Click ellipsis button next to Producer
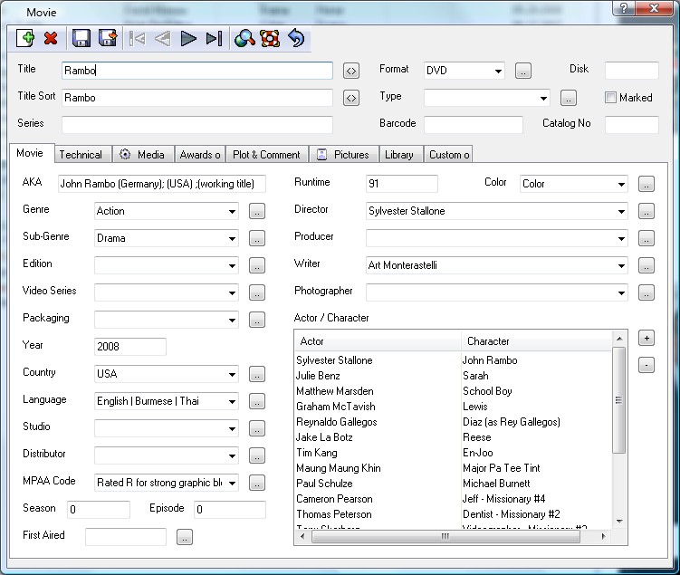The width and height of the screenshot is (680, 575). [646, 238]
